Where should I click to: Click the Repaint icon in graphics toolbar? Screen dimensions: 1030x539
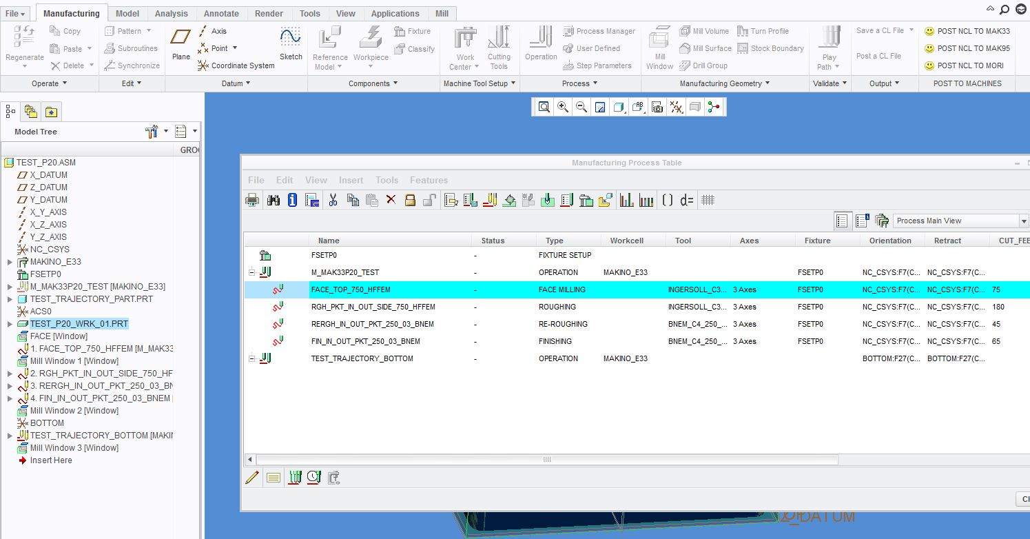(600, 107)
